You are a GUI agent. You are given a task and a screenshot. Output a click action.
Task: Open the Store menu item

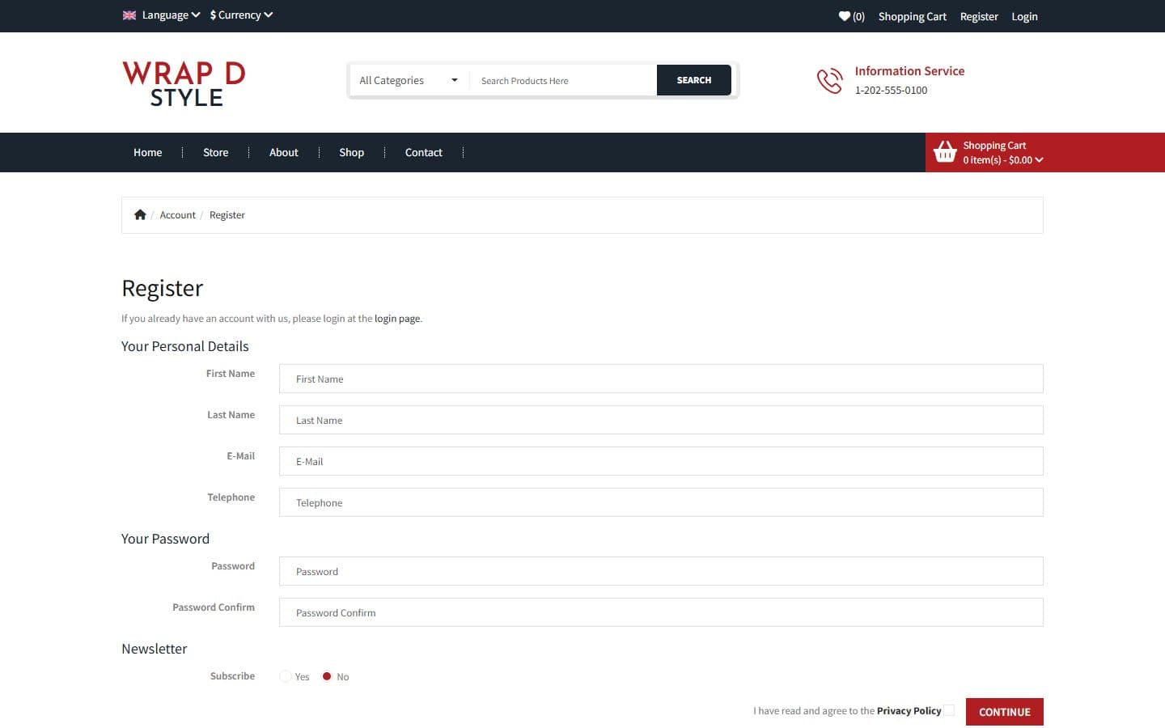pyautogui.click(x=216, y=152)
